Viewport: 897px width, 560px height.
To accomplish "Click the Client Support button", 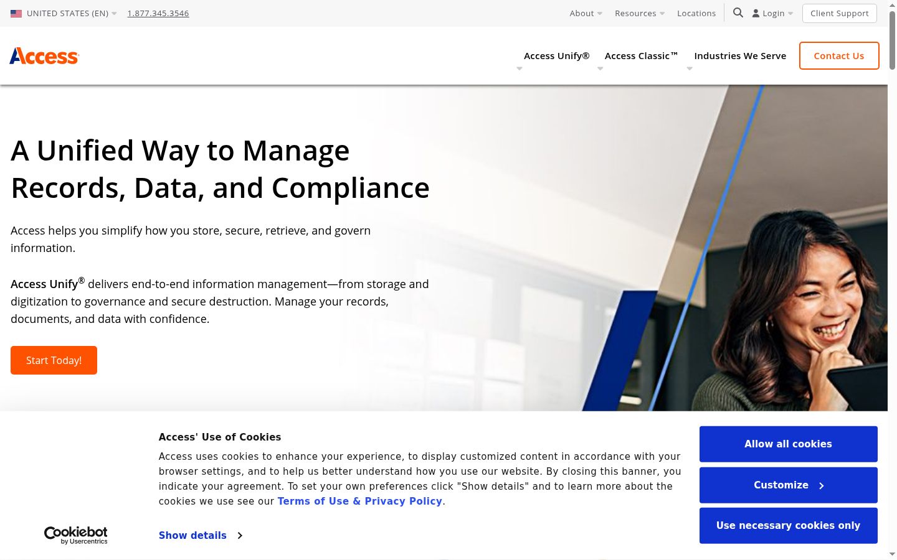I will (x=839, y=13).
